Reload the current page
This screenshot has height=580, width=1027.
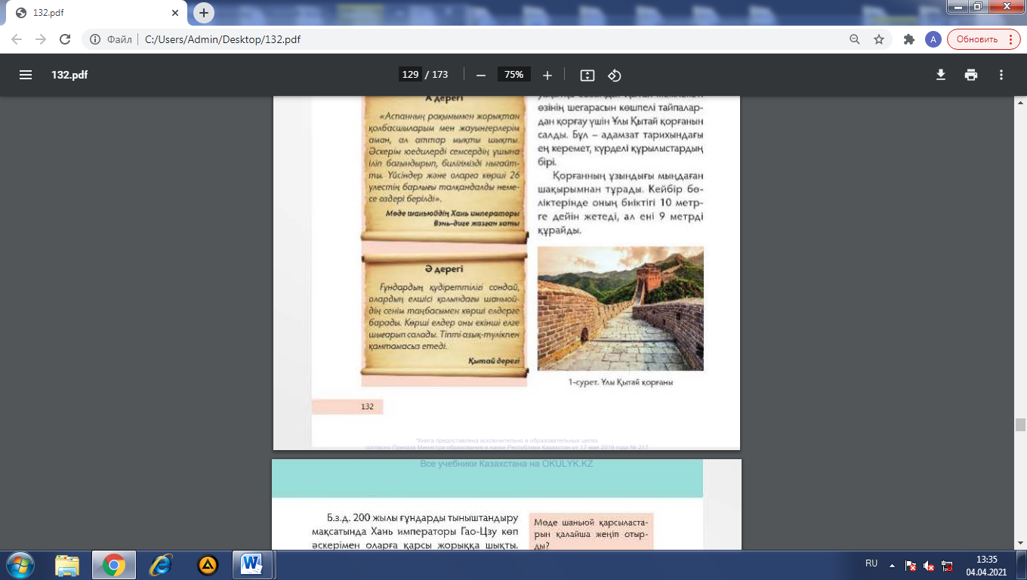tap(65, 39)
